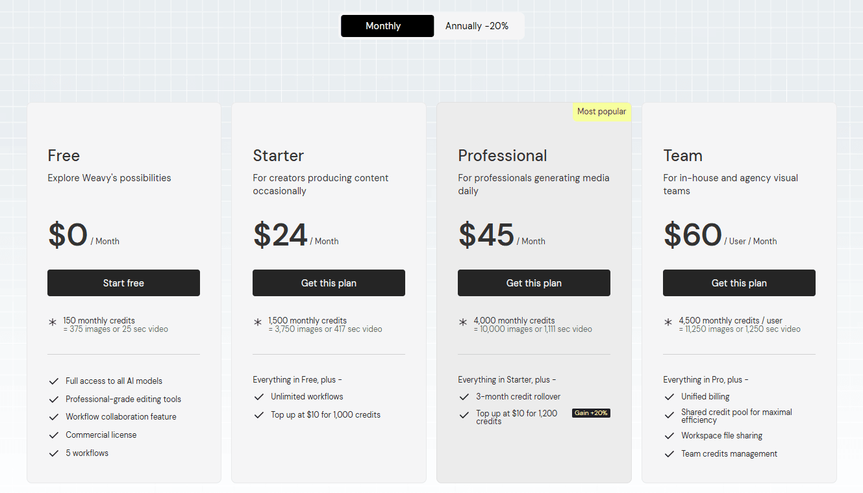
Task: Get the Team plan
Action: point(739,283)
